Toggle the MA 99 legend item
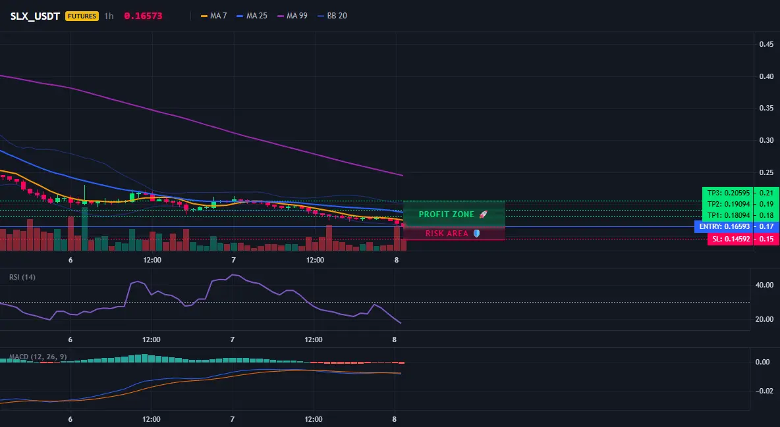Viewport: 780px width, 427px height. click(x=292, y=16)
